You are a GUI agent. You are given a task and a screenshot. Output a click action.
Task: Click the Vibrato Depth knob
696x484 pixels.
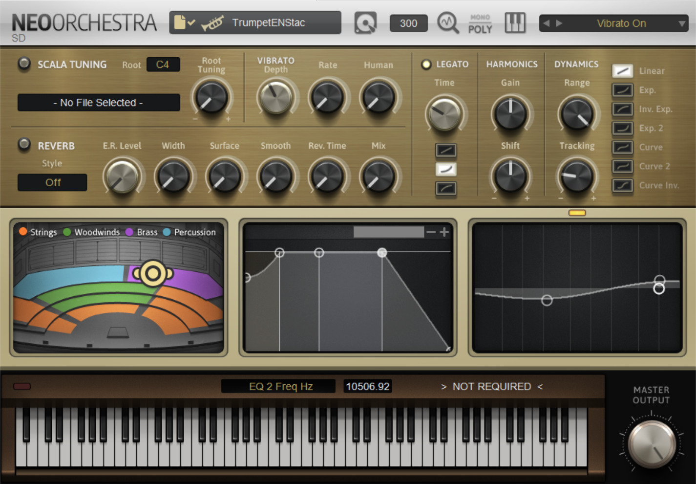275,97
